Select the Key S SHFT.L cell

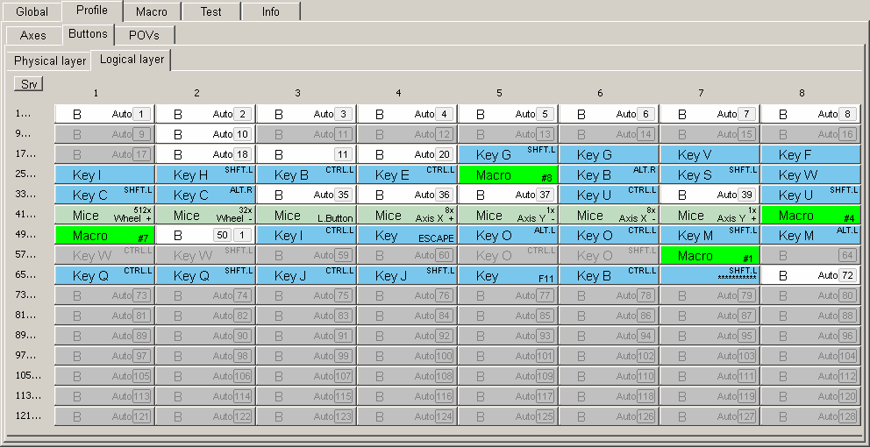point(709,175)
